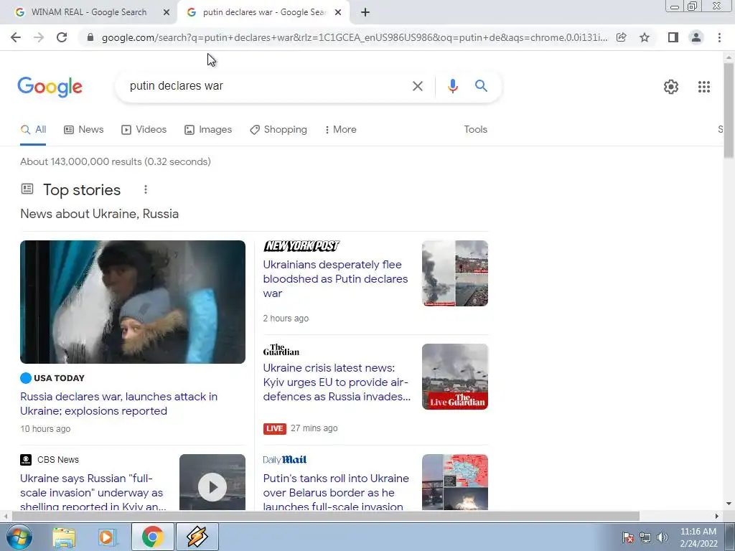735x551 pixels.
Task: Open Google quick settings gear
Action: 671,87
